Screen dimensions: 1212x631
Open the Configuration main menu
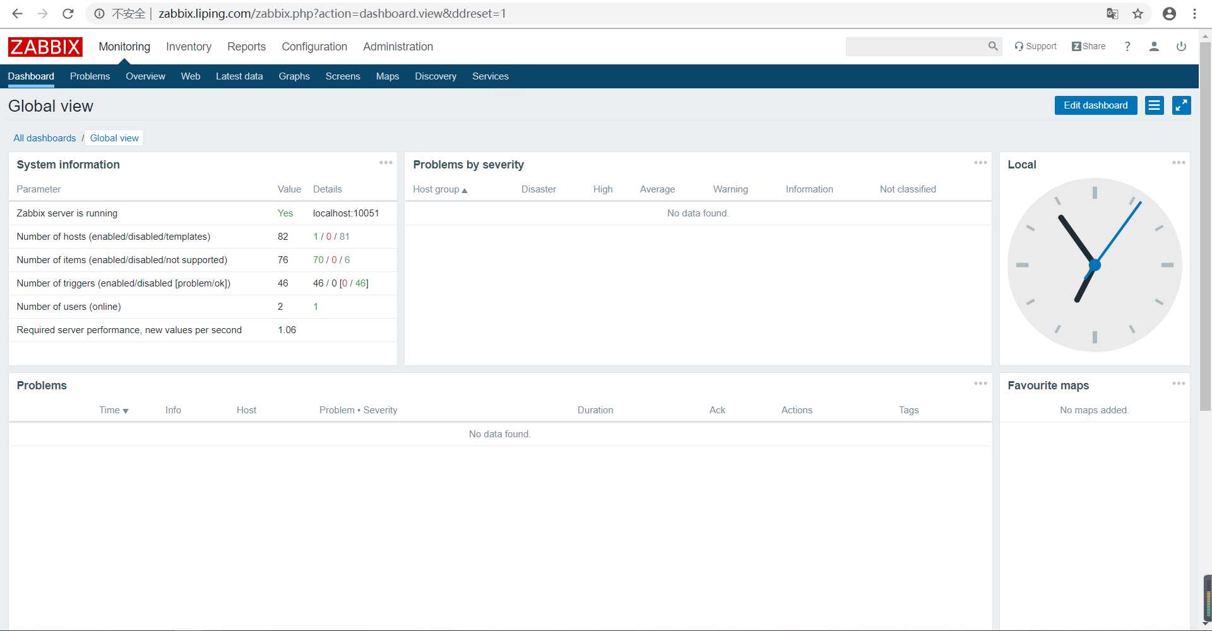pos(314,47)
